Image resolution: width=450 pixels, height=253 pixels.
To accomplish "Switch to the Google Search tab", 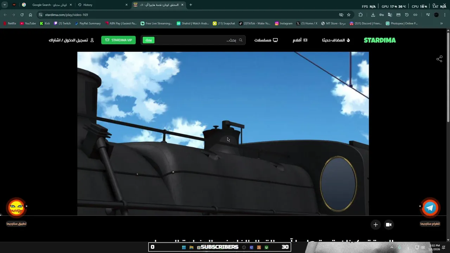I will click(x=47, y=5).
